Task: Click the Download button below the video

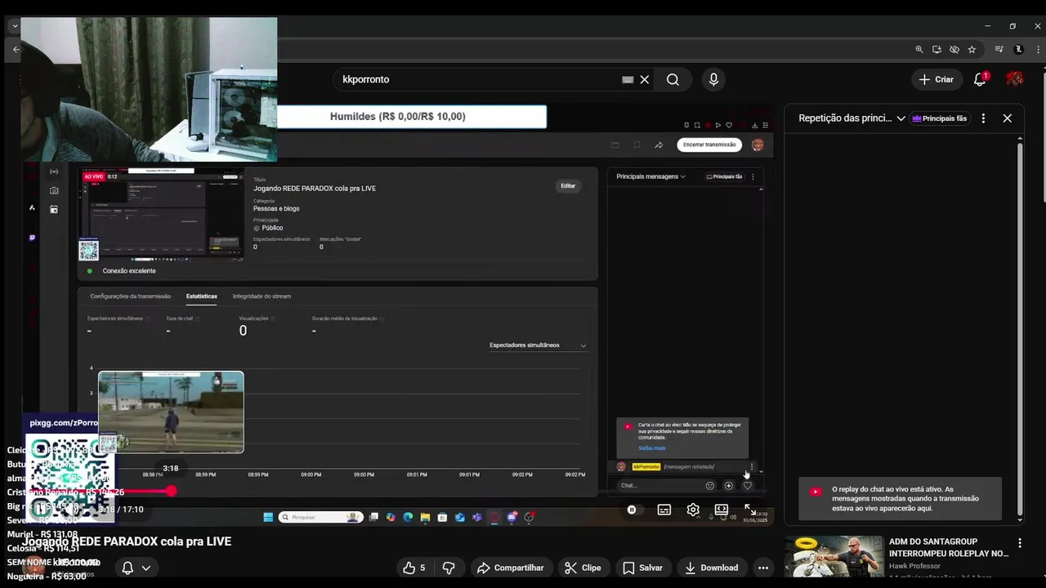Action: [711, 568]
